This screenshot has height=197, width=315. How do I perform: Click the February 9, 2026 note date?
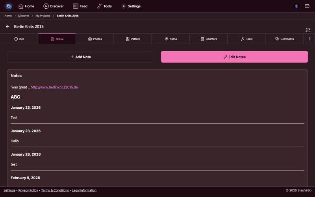[25, 178]
